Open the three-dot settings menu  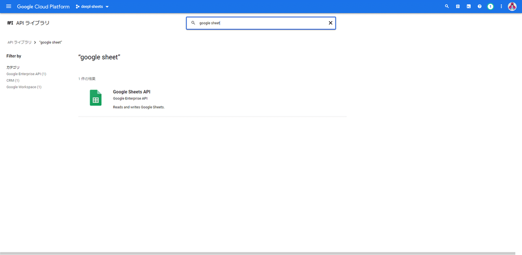pyautogui.click(x=501, y=7)
